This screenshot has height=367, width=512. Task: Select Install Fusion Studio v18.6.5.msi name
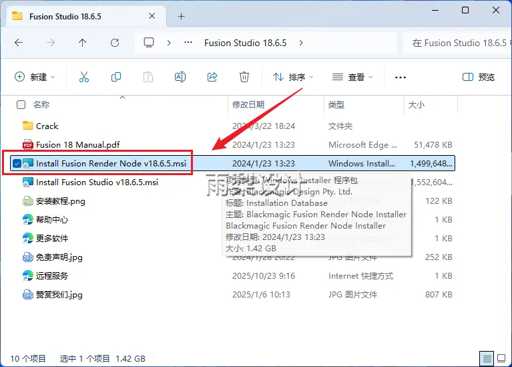[x=97, y=182]
